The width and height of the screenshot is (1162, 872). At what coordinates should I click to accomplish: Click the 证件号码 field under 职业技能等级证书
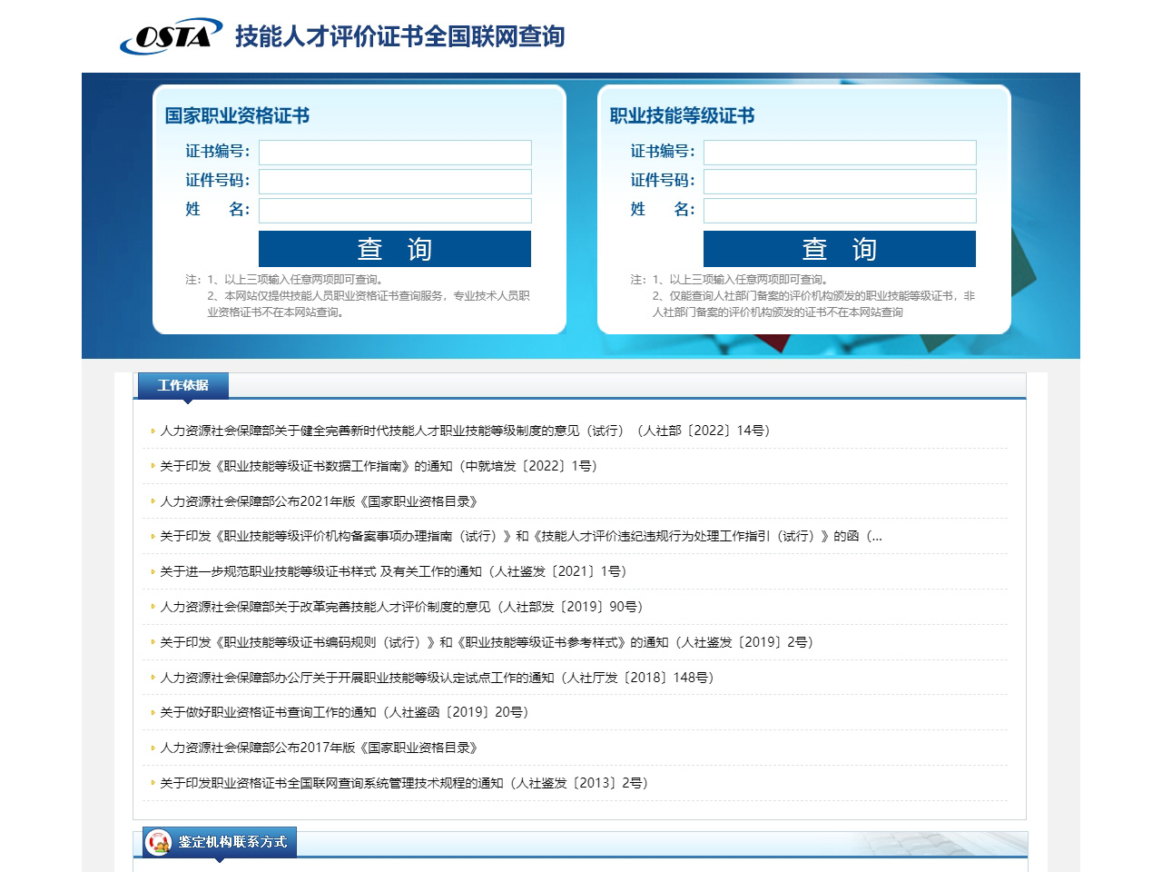839,182
